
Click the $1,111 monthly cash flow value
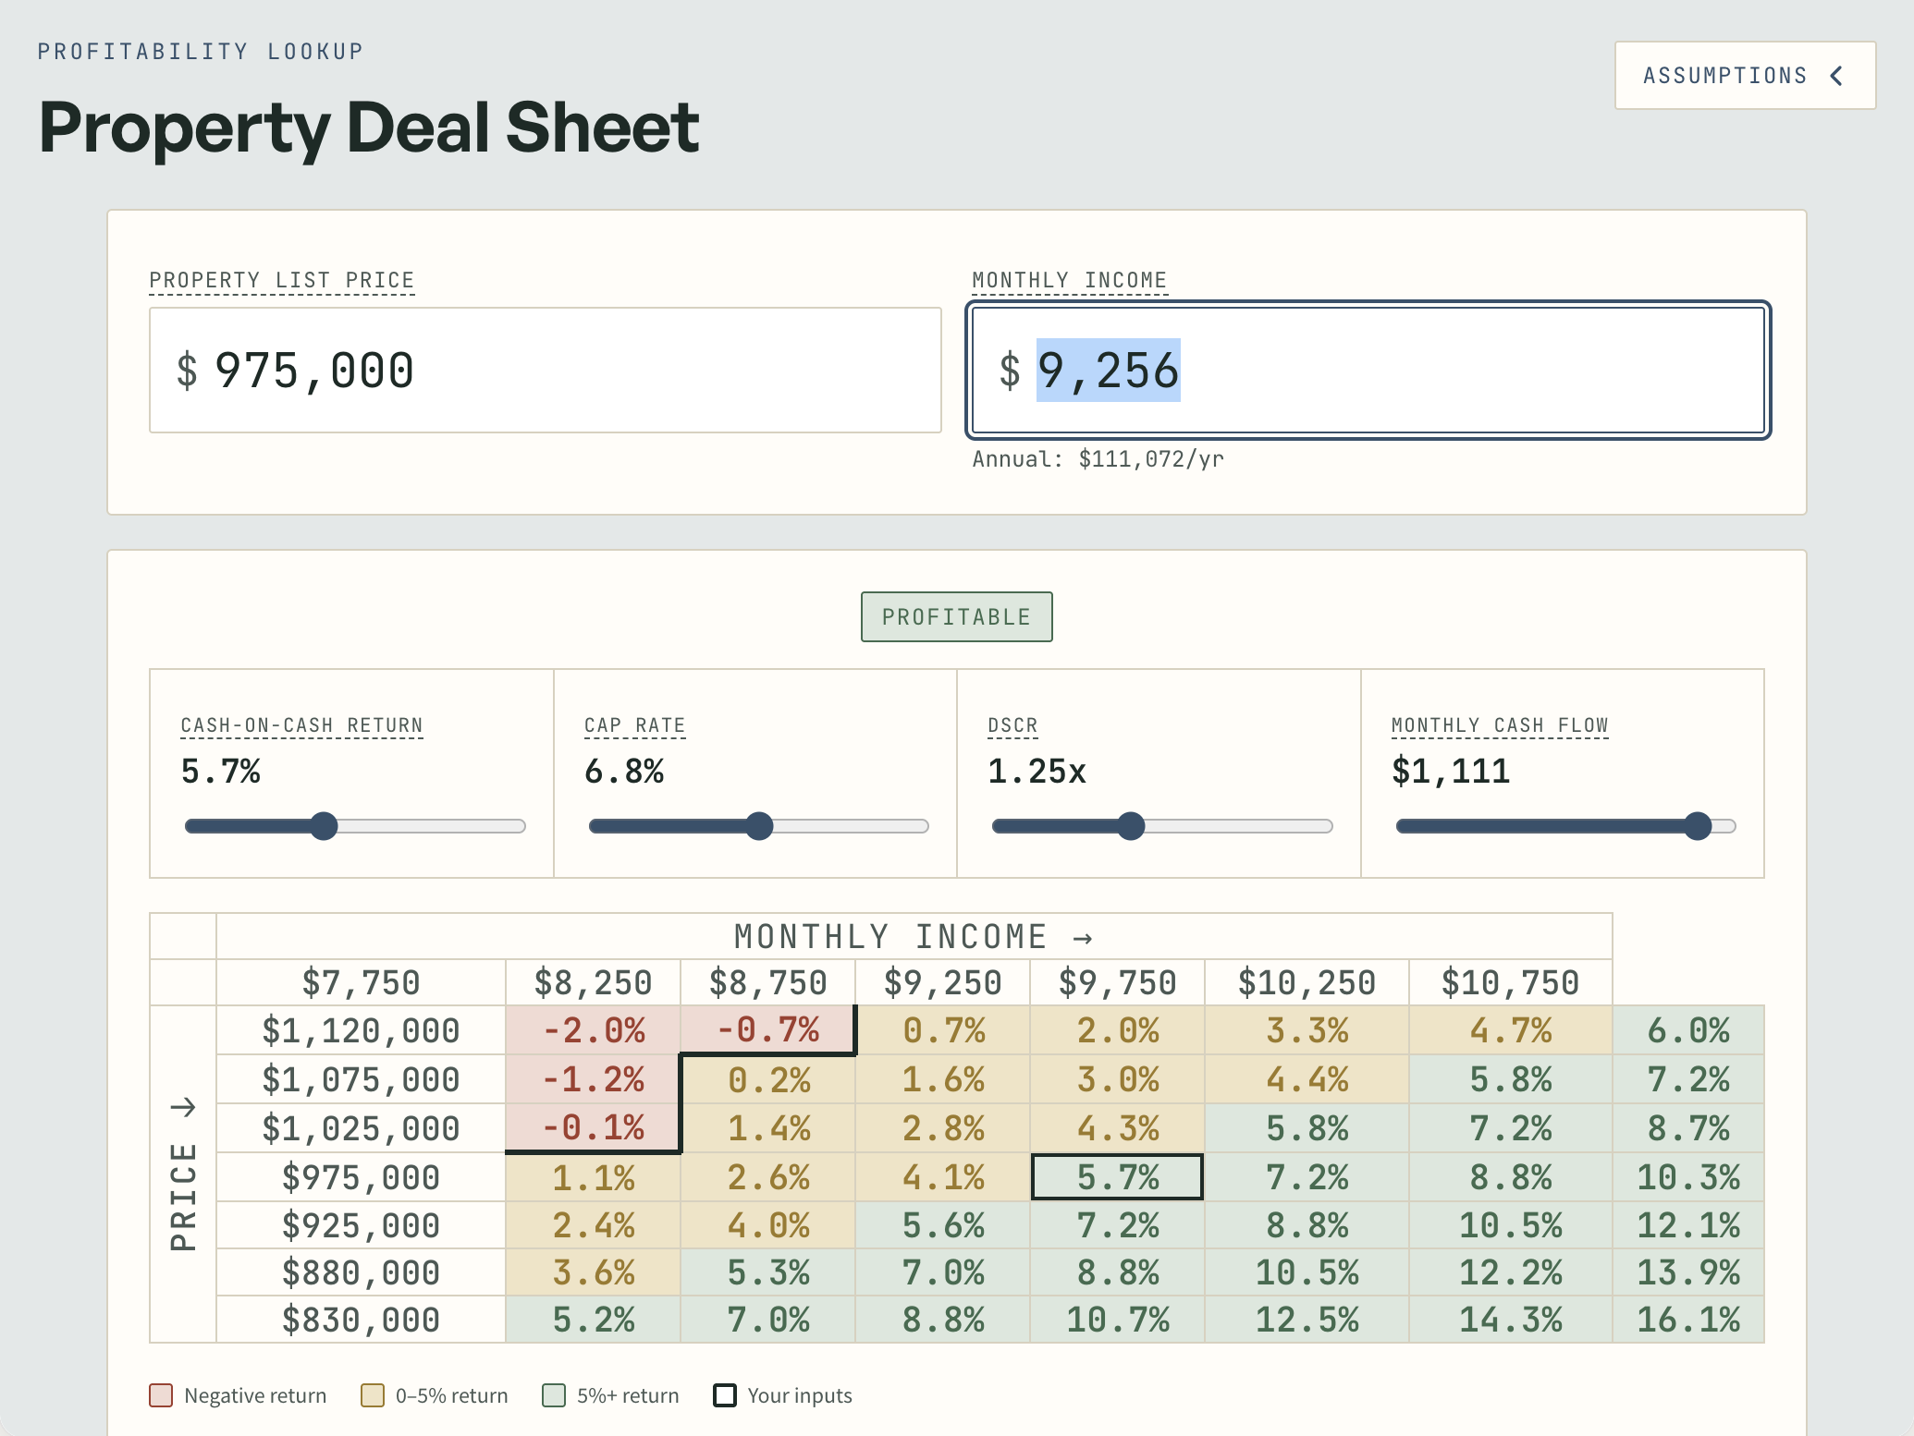coord(1451,772)
